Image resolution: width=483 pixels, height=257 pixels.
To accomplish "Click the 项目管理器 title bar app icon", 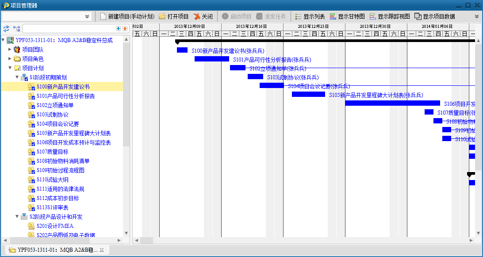I will (x=5, y=5).
